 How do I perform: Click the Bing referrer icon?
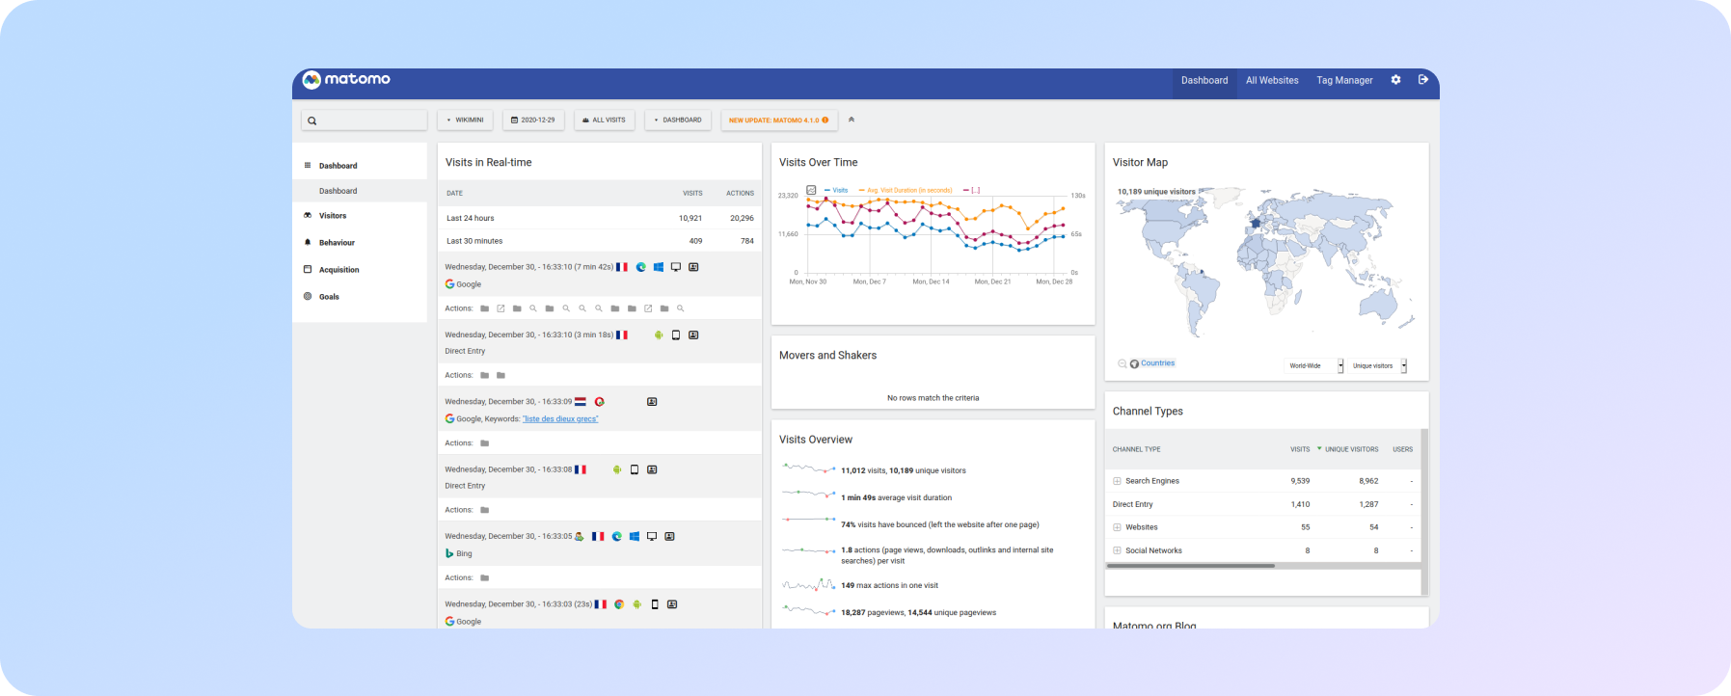449,553
